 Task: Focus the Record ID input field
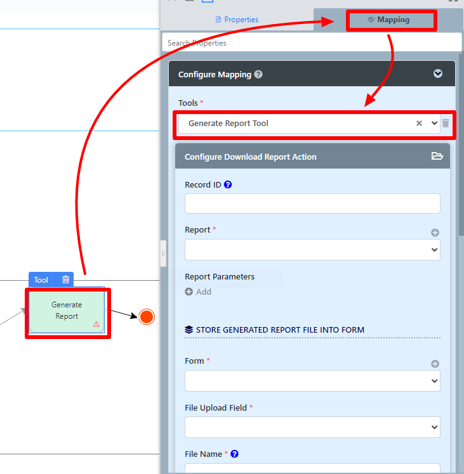[312, 203]
